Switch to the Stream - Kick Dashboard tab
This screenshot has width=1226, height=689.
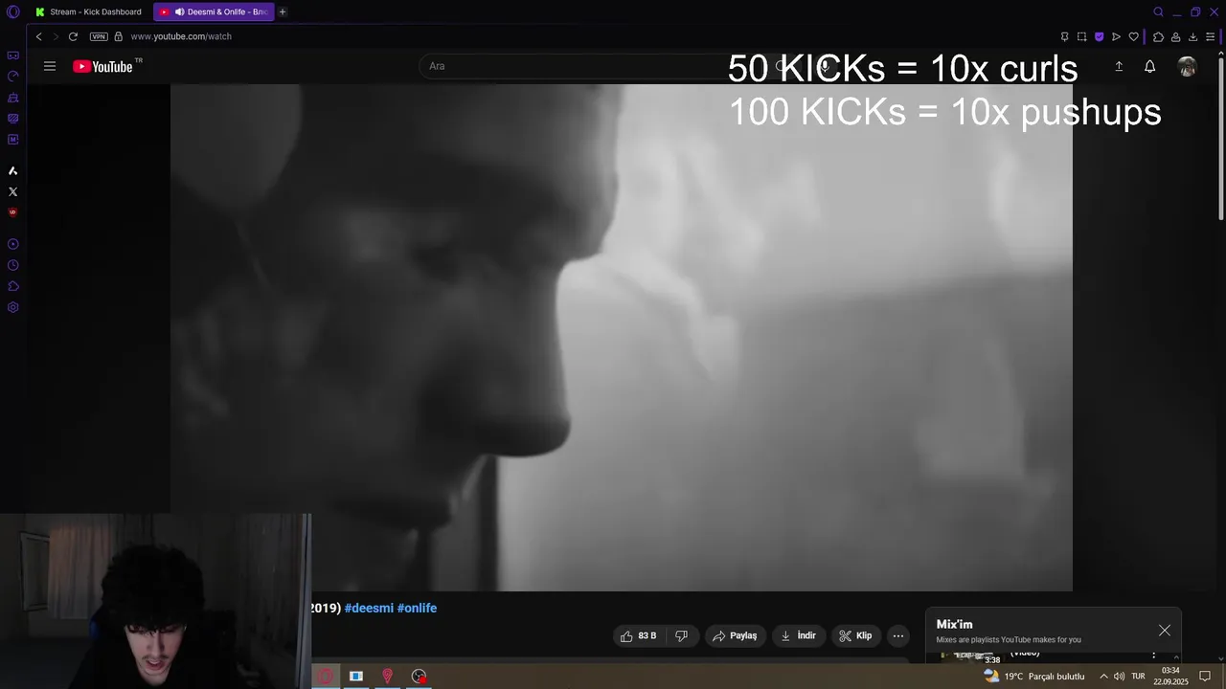click(x=88, y=11)
